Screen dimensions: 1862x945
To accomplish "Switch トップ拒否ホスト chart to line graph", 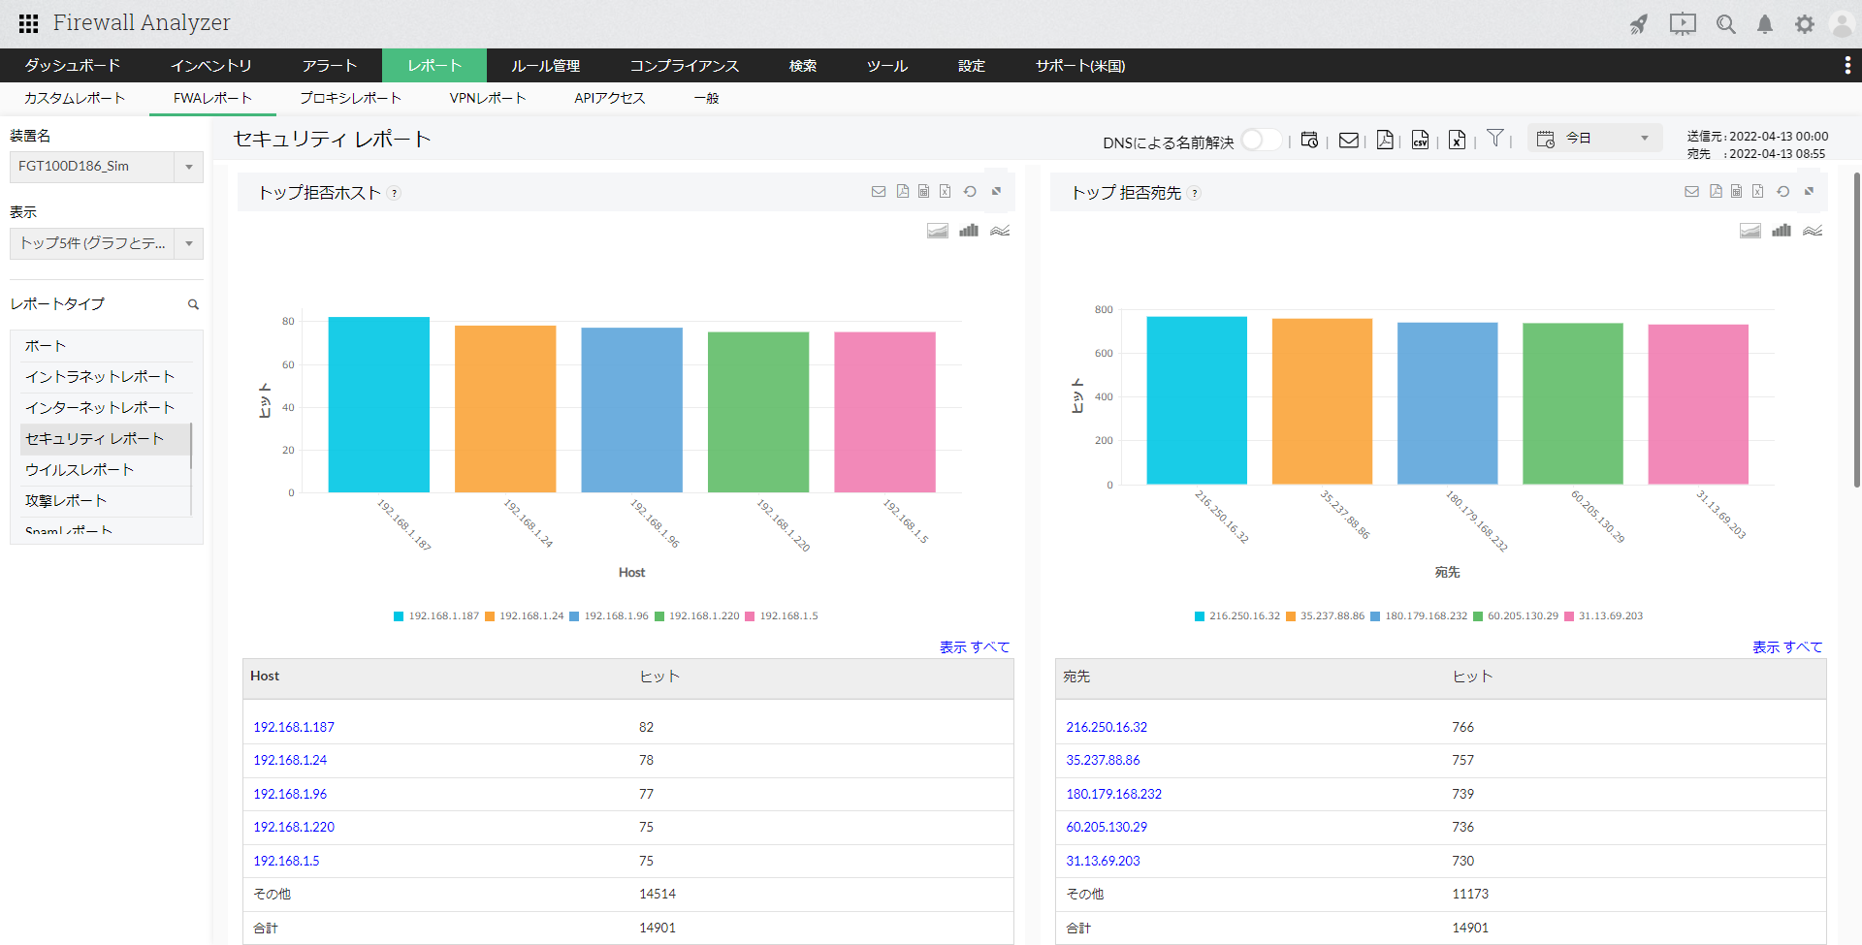I will pos(1000,231).
